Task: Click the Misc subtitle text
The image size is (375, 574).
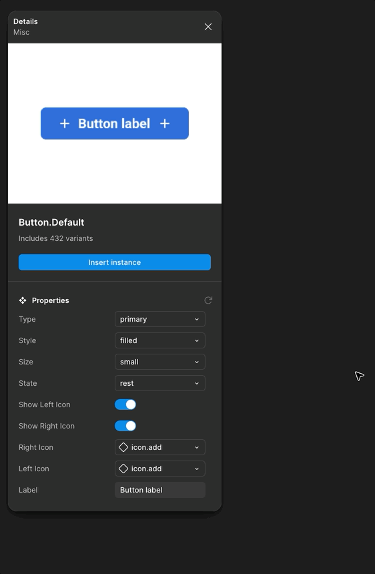Action: pos(21,32)
